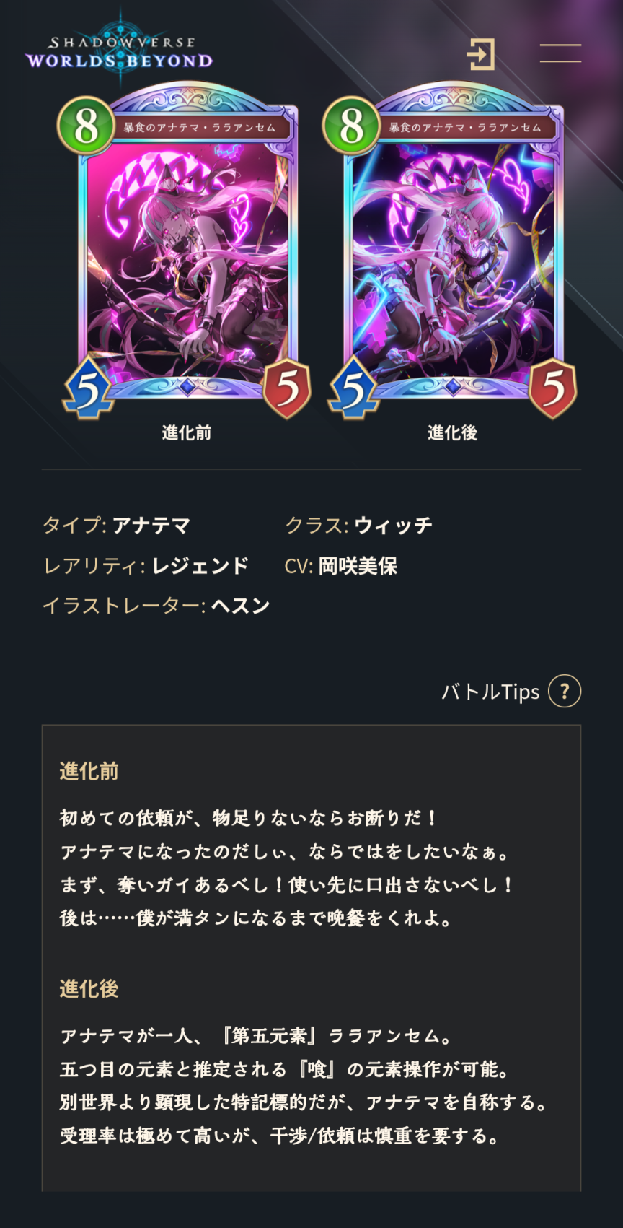Viewport: 623px width, 1228px height.
Task: Select the type value アナテマ
Action: [151, 525]
